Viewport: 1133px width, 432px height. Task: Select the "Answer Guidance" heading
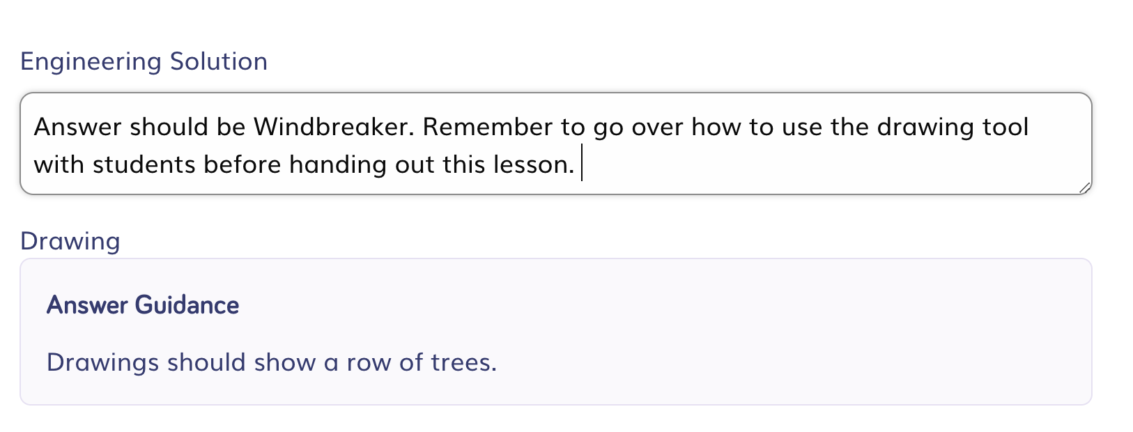pos(143,305)
